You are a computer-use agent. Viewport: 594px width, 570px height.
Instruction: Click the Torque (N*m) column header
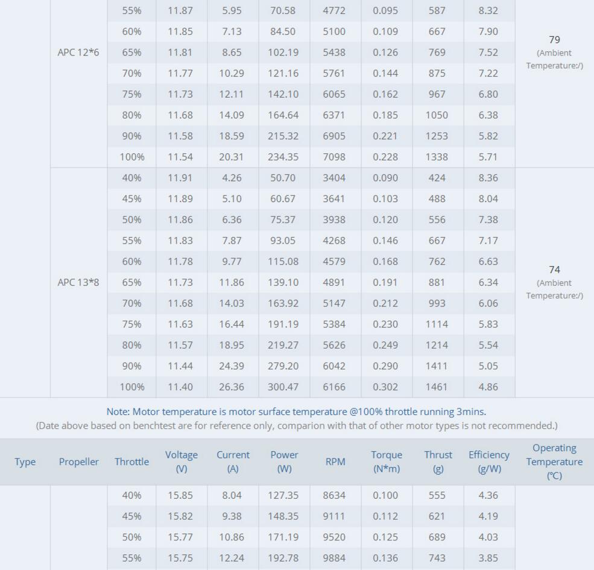[x=387, y=461]
